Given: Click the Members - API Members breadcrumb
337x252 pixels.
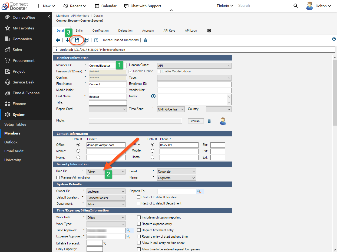Looking at the screenshot, I should point(72,16).
